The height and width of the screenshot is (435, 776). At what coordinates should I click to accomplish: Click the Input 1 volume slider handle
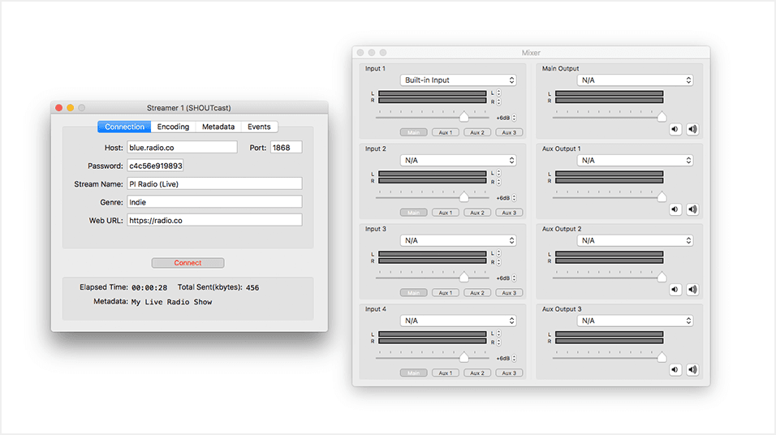[x=463, y=118]
